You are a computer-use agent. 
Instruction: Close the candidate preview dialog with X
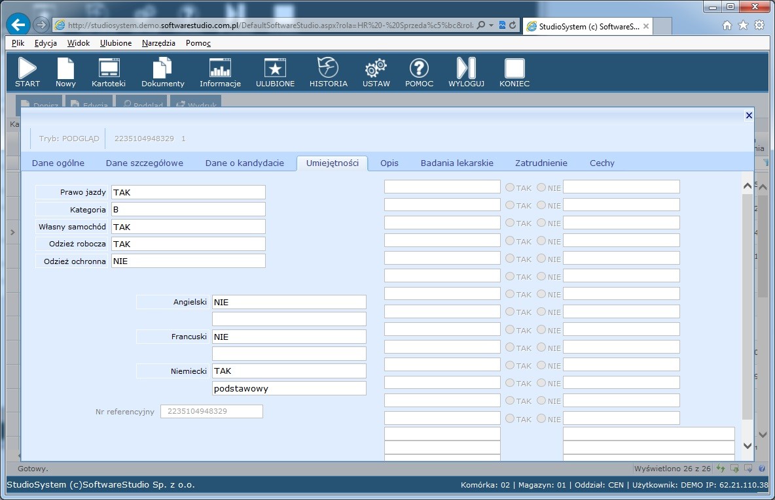[x=749, y=115]
